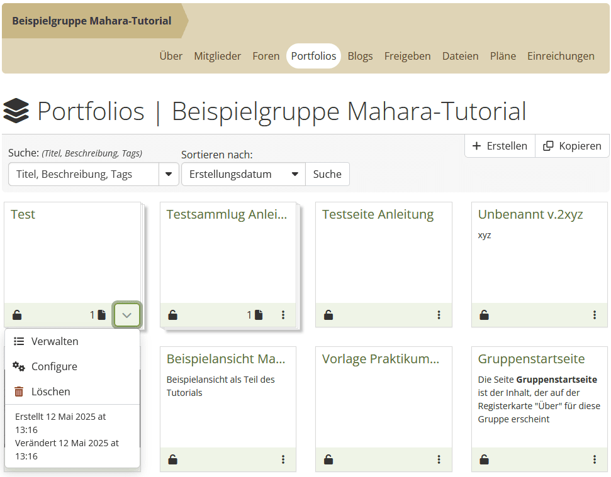Collapse the Test card chevron menu
The width and height of the screenshot is (611, 477).
pos(126,315)
